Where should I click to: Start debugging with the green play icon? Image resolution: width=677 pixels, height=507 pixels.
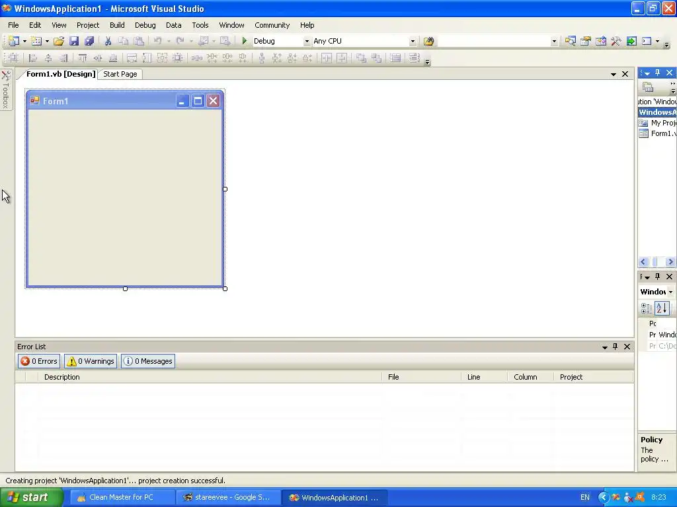click(x=245, y=41)
